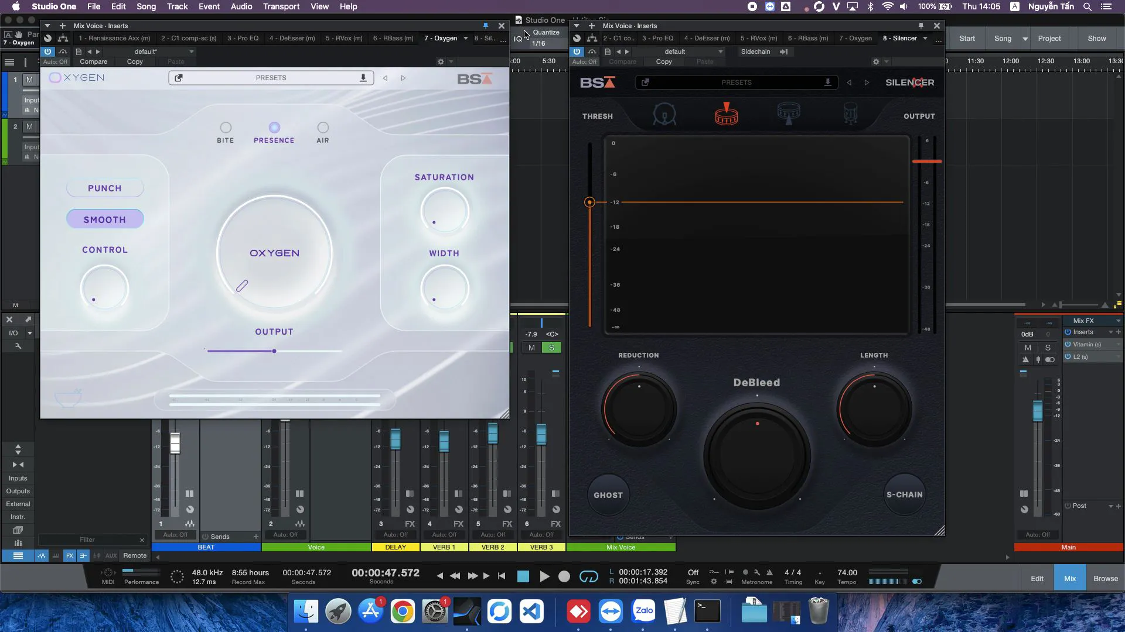Open Terminal from the dock
The image size is (1125, 632).
tap(707, 612)
